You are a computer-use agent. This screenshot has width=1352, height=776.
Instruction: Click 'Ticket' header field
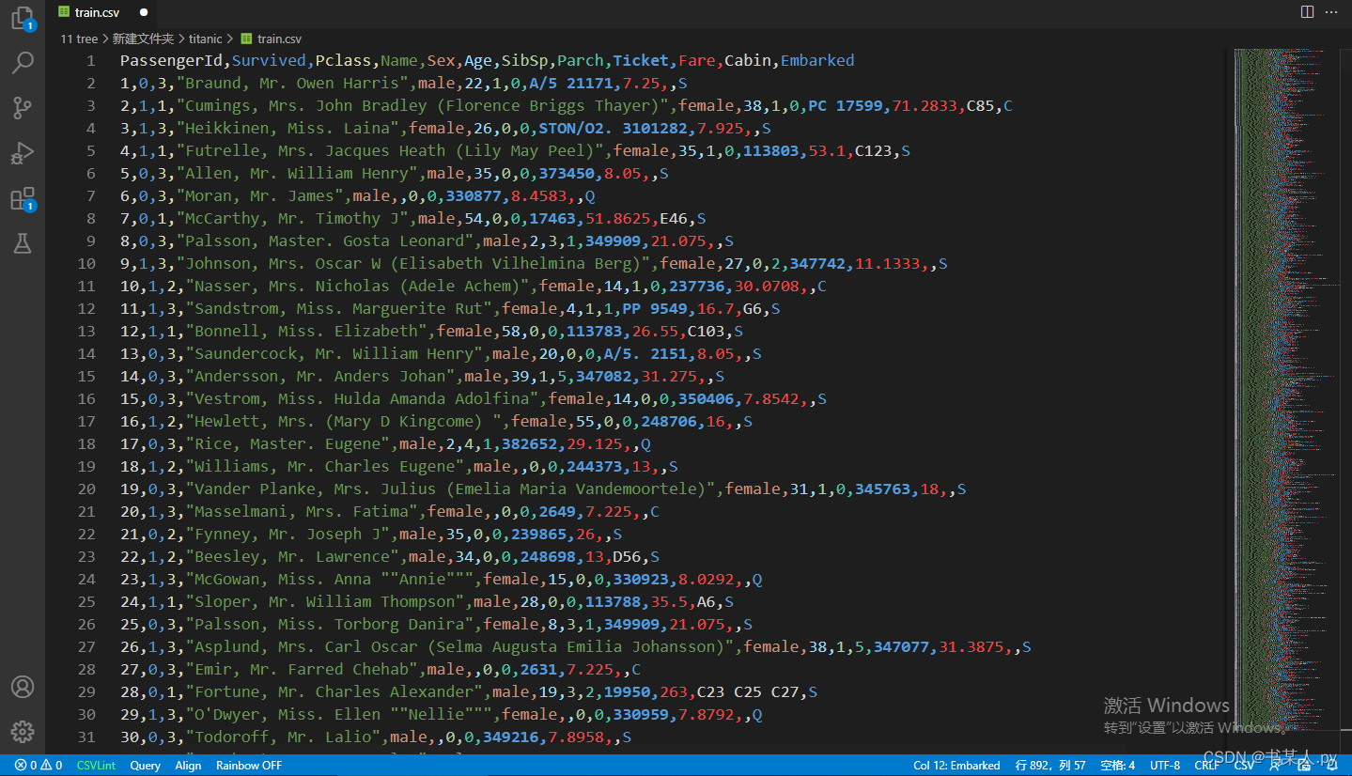pyautogui.click(x=641, y=60)
